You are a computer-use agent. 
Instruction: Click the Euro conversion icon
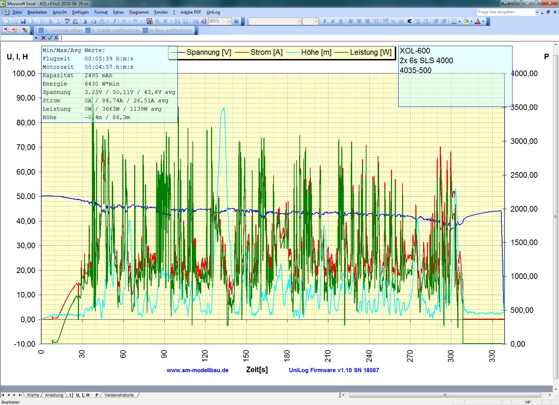click(149, 21)
